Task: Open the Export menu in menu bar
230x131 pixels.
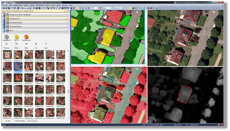Action: pos(59,5)
